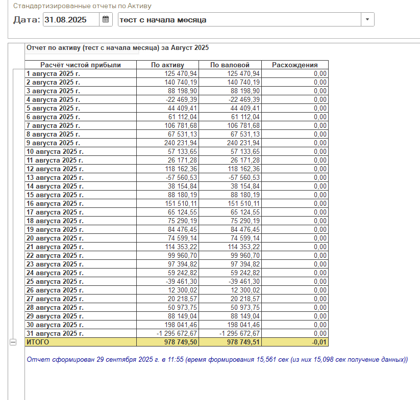Click По активу value 12 300,02

tap(168, 290)
